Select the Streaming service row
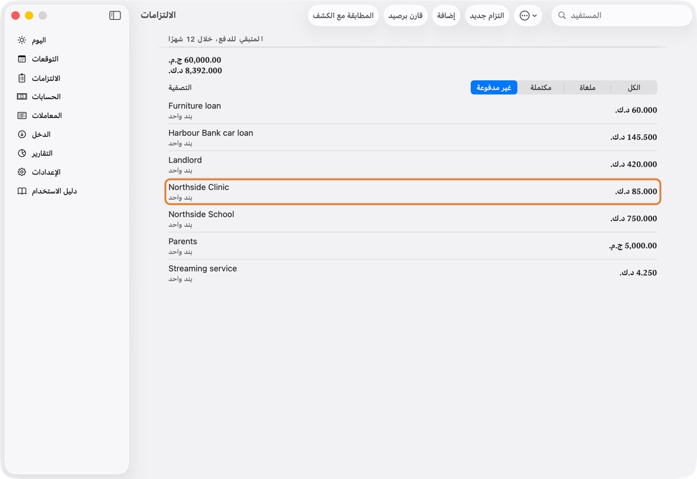 click(x=412, y=273)
